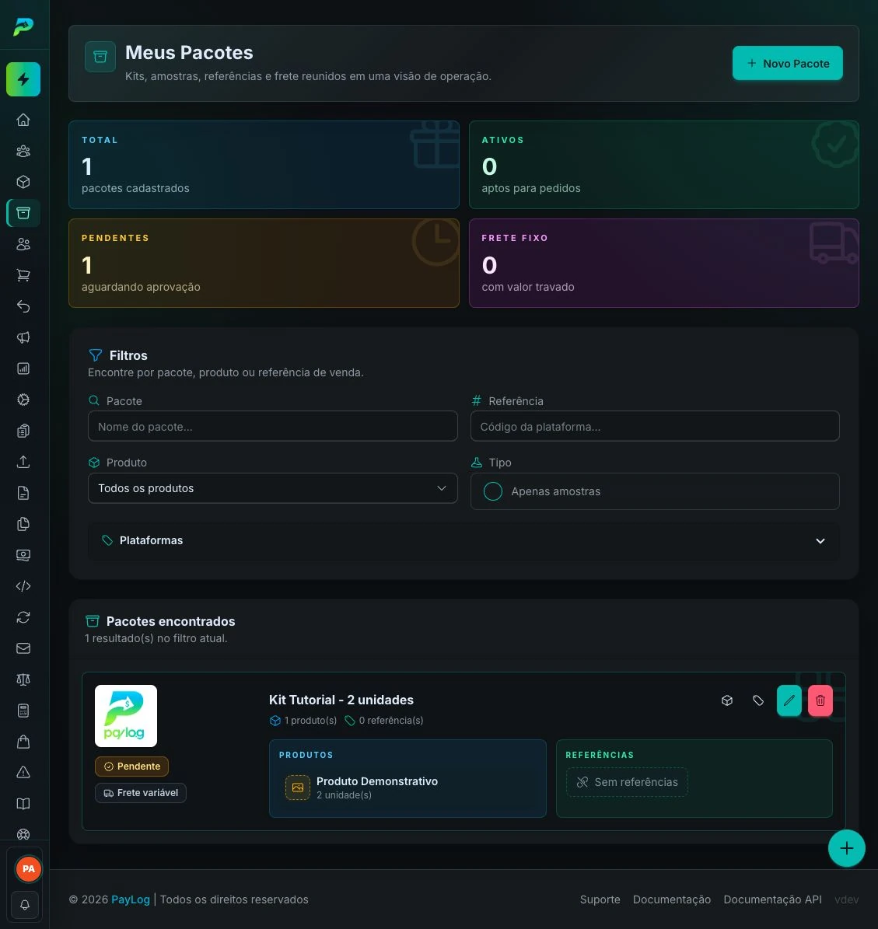
Task: Delete the Kit Tutorial package with trash button
Action: point(820,700)
